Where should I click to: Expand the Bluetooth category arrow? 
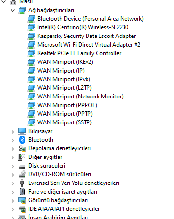click(13, 140)
